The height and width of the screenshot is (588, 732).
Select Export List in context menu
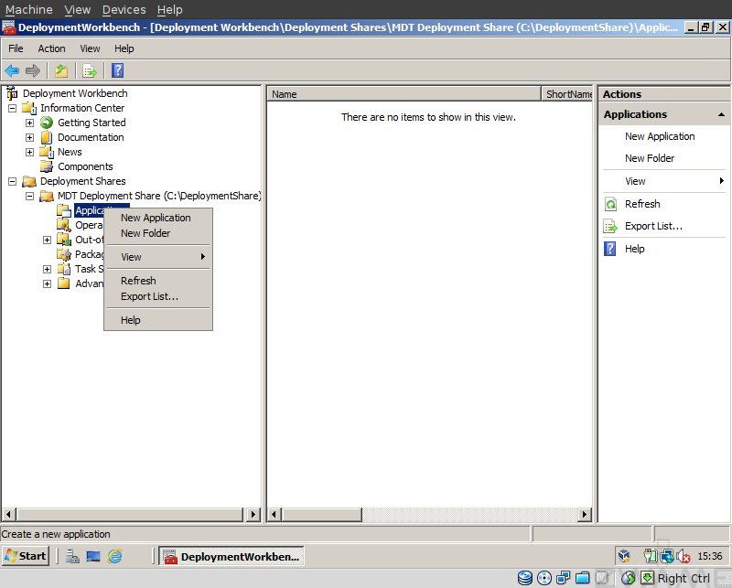coord(158,297)
